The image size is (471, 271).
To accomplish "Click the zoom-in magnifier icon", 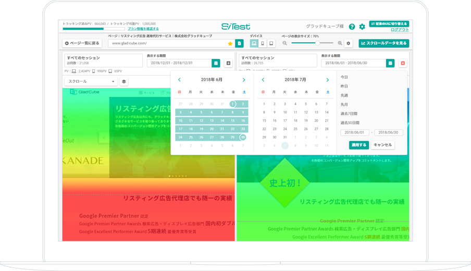I will click(340, 43).
